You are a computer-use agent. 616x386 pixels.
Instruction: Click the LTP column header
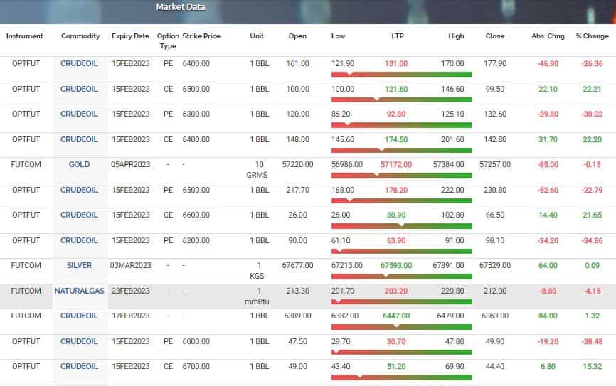pos(397,36)
